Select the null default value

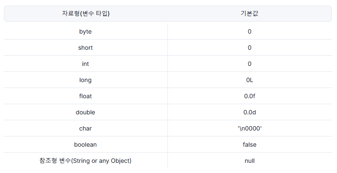pyautogui.click(x=249, y=161)
